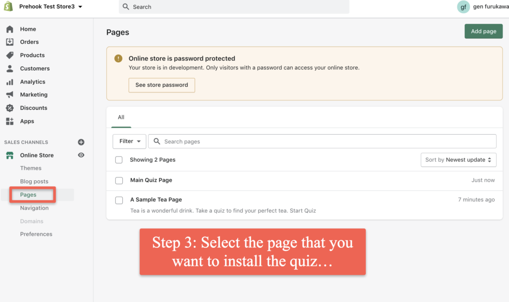Add a sales channel with plus icon
Viewport: 509px width, 302px height.
coord(81,142)
